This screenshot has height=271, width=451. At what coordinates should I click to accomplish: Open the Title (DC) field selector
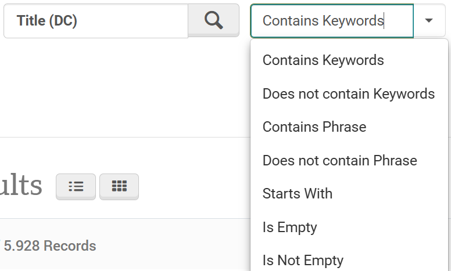tap(96, 21)
